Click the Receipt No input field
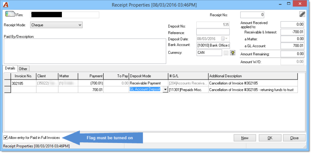Viewport: 311px width, 153px height. [x=253, y=15]
